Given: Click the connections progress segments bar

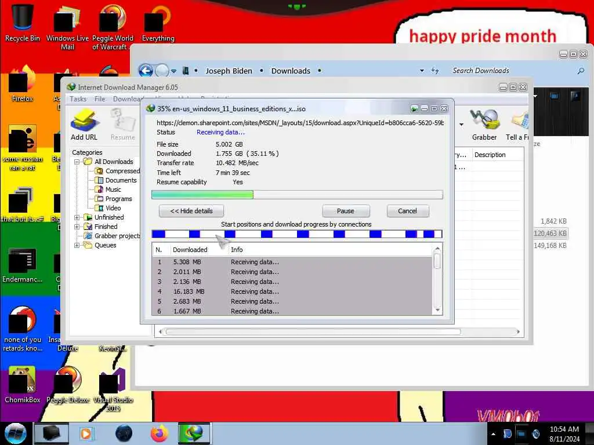Looking at the screenshot, I should coord(297,234).
